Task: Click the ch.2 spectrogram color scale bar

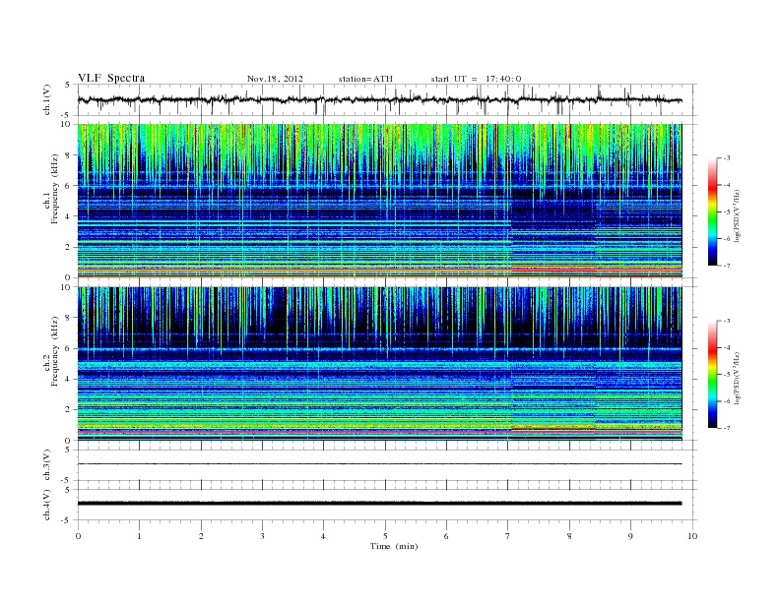Action: click(712, 375)
